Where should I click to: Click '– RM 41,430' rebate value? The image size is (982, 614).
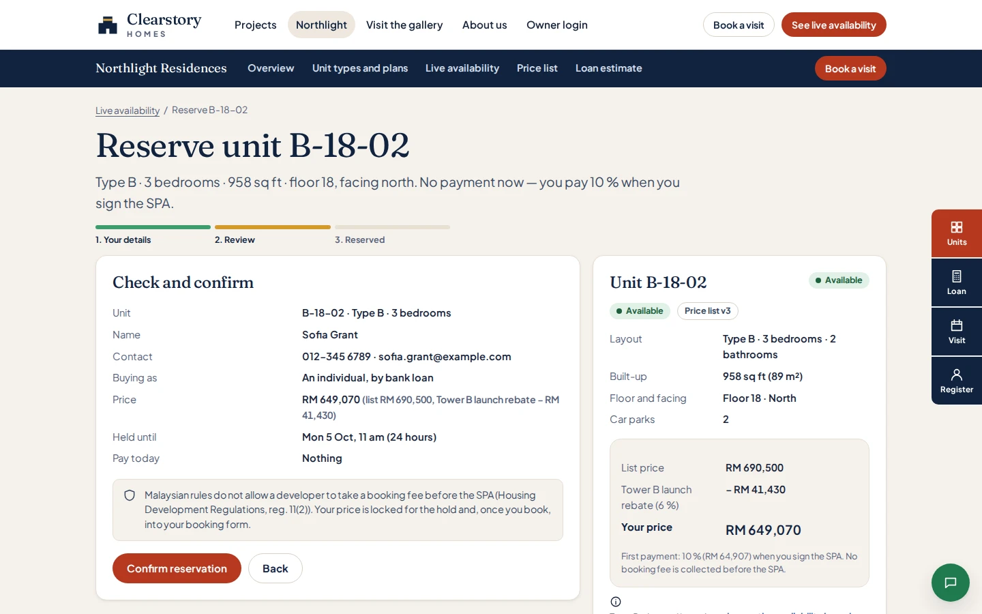756,490
